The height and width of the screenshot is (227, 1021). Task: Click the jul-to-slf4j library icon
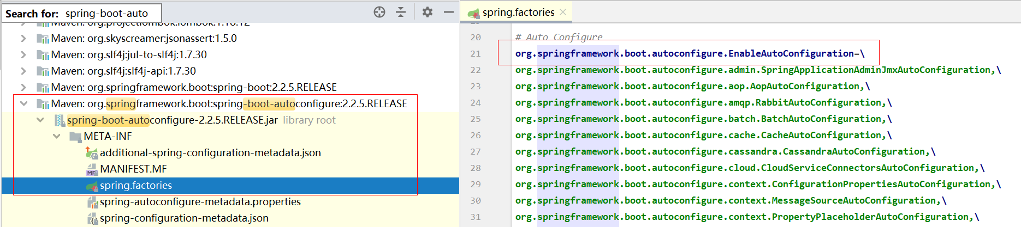tap(43, 55)
